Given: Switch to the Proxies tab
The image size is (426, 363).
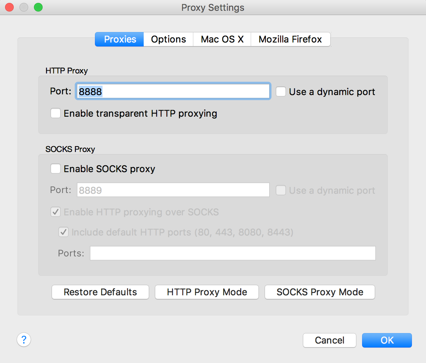Looking at the screenshot, I should coord(119,39).
